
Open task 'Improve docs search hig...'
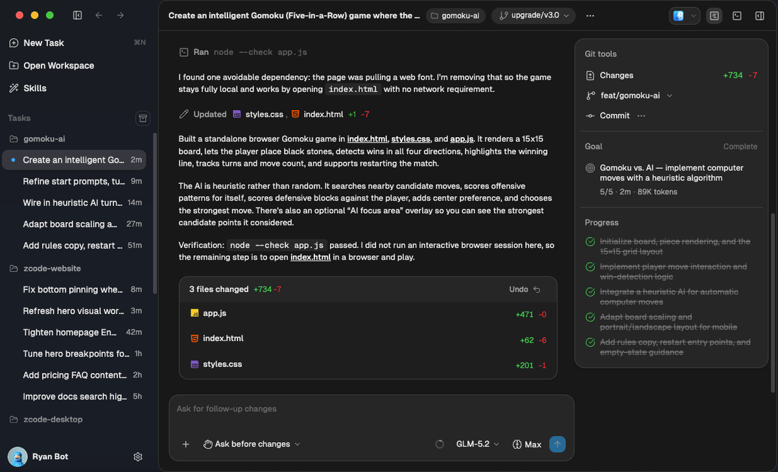tap(75, 396)
